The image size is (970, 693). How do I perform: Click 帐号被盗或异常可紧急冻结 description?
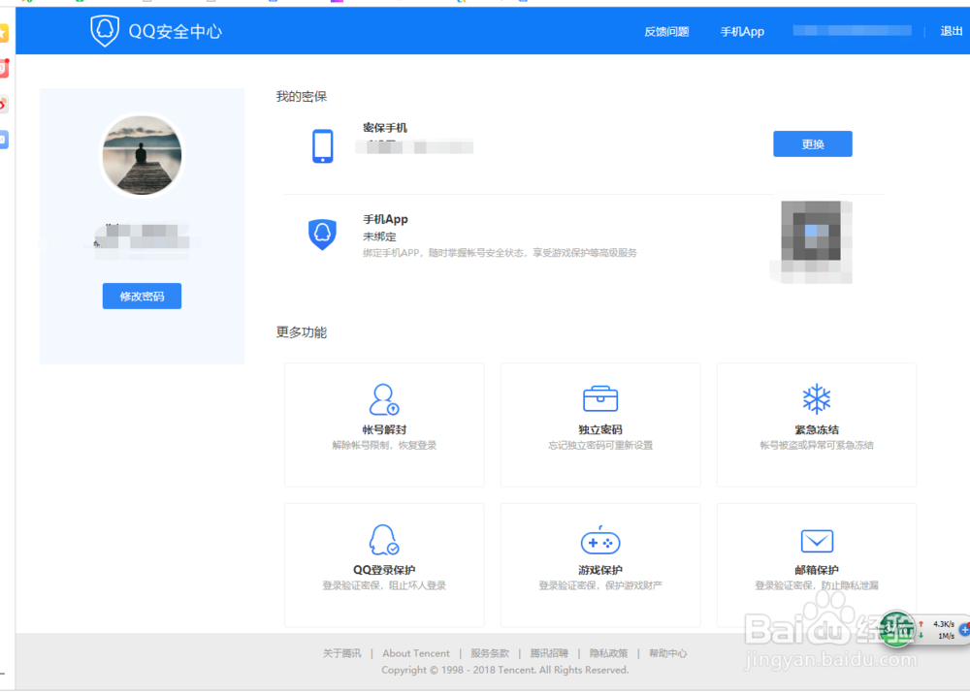click(817, 445)
